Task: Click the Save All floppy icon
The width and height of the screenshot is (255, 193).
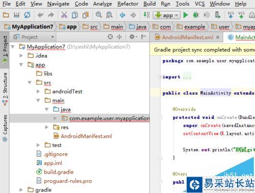Action: pos(16,15)
